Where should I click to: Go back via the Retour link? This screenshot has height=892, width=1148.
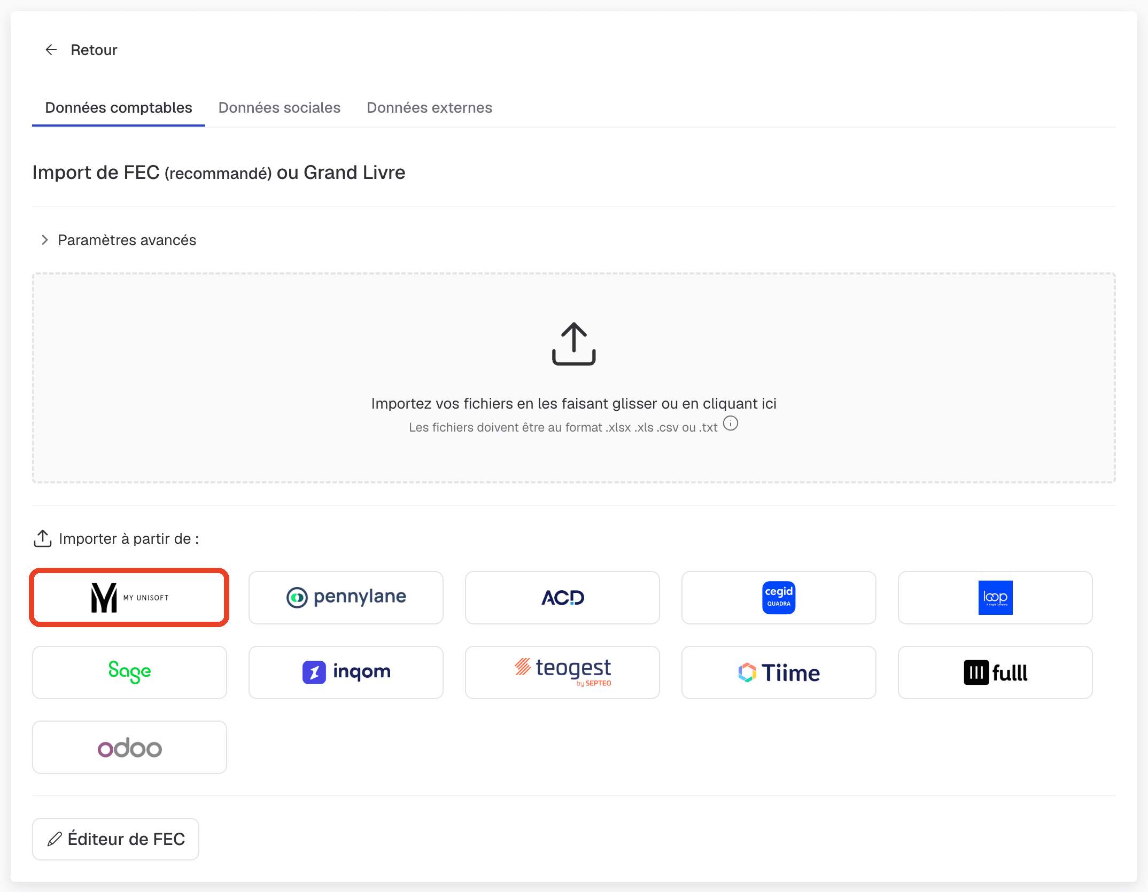click(94, 50)
